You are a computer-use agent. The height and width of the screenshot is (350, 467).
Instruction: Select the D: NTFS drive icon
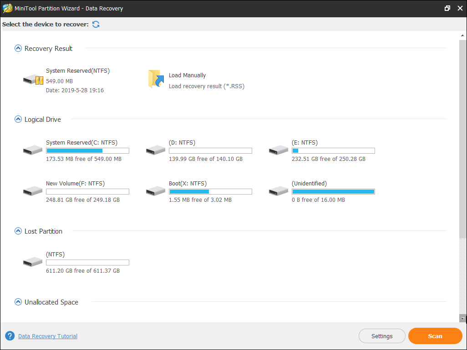156,150
